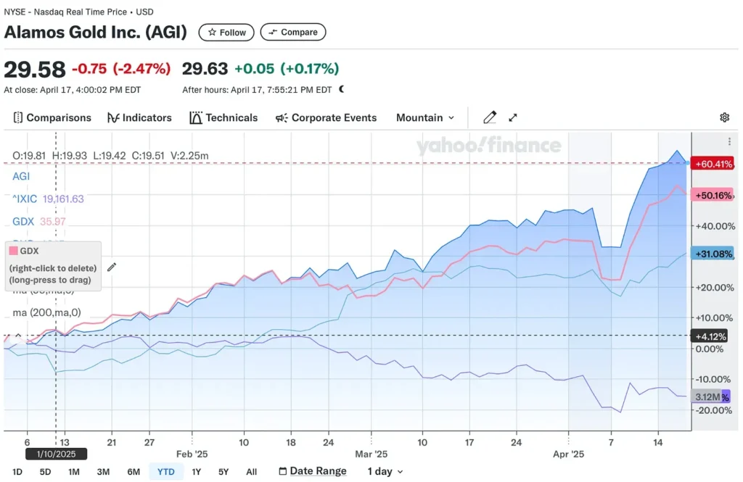Open Comparisons panel
Image resolution: width=743 pixels, height=482 pixels.
pos(52,117)
